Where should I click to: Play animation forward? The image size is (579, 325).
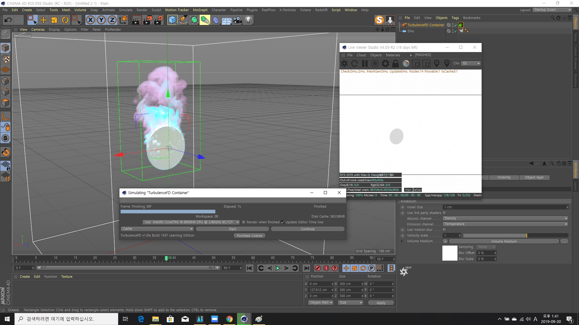[278, 268]
